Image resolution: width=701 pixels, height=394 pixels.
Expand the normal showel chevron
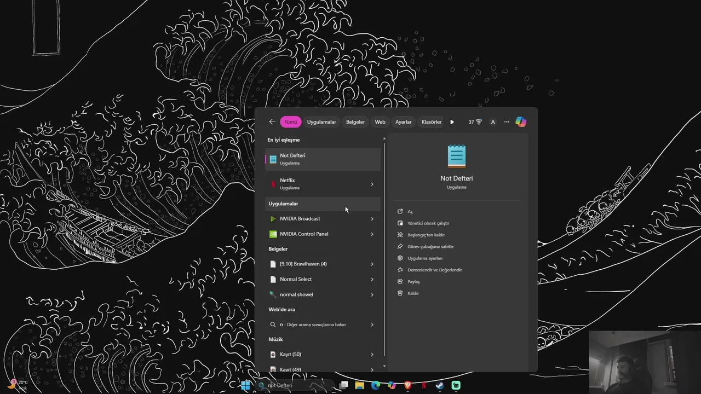coord(372,295)
